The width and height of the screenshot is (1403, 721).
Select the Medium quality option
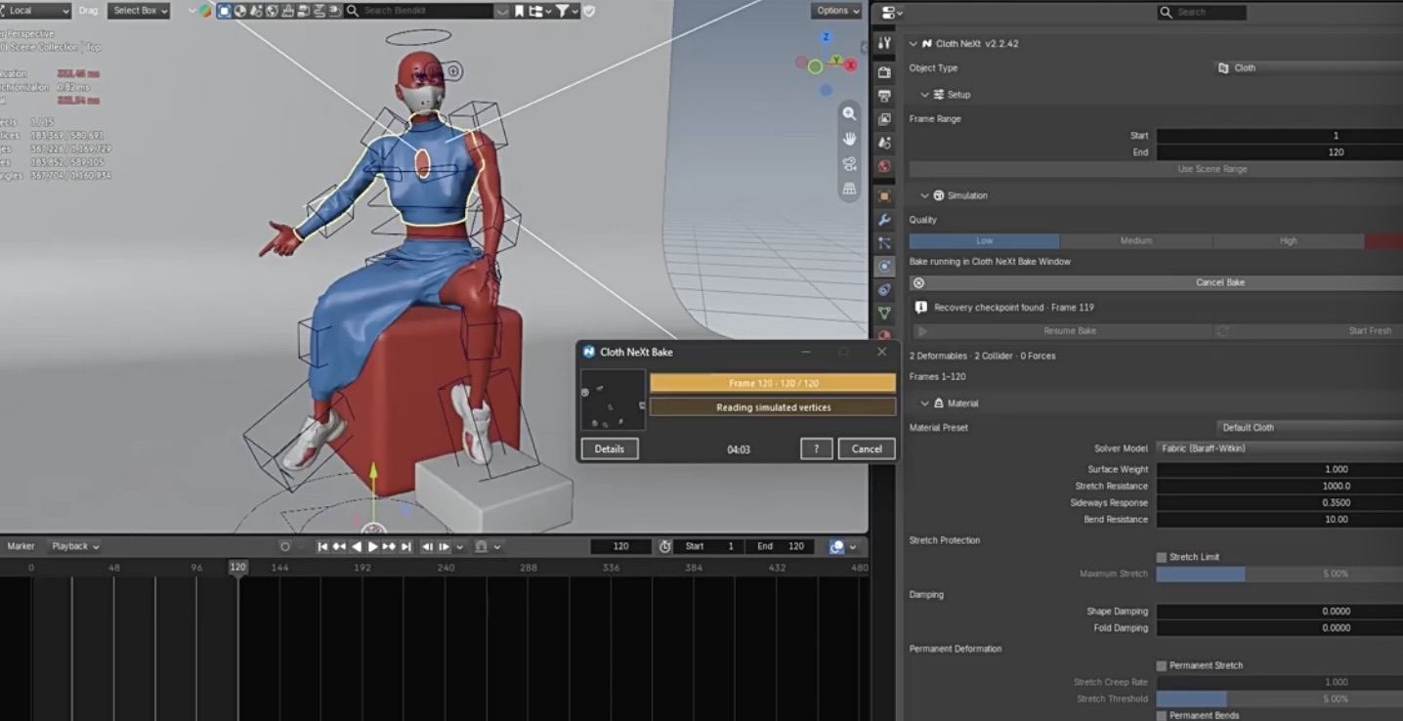pos(1135,240)
